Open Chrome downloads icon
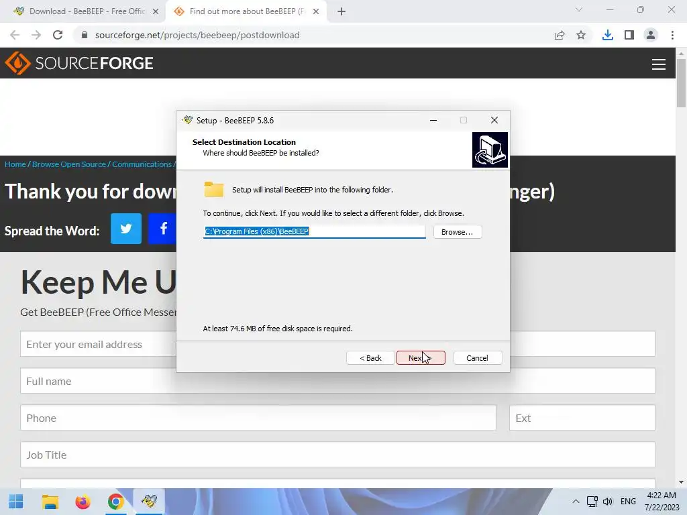The width and height of the screenshot is (687, 515). (x=607, y=35)
